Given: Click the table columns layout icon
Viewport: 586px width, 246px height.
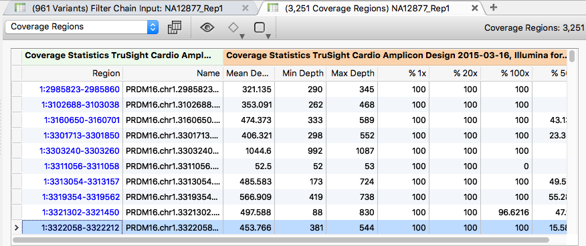Looking at the screenshot, I should tap(175, 27).
